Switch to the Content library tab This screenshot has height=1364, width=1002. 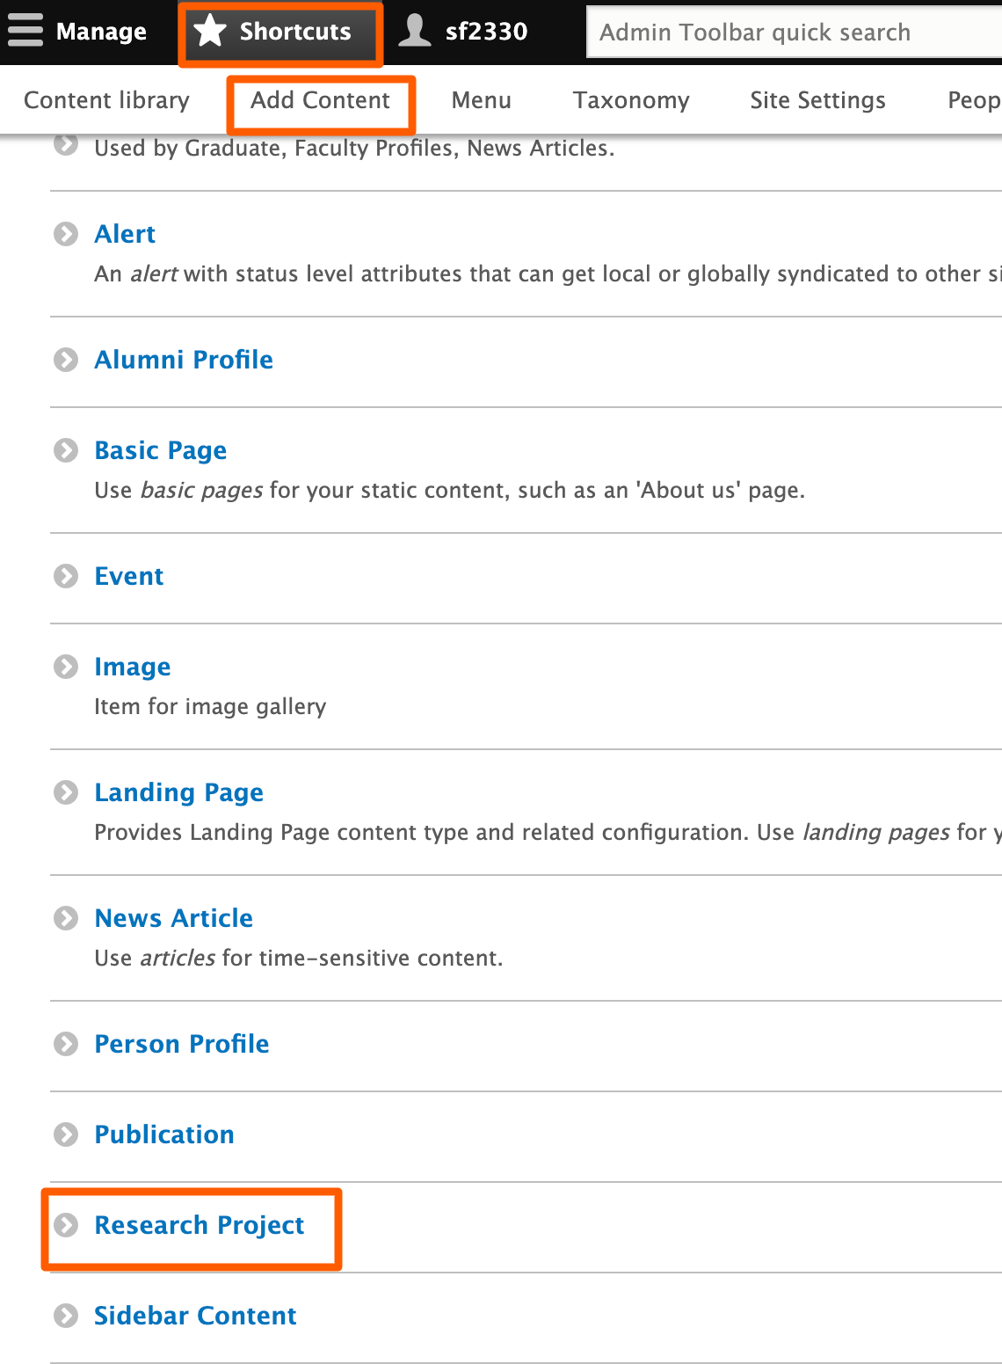point(105,100)
